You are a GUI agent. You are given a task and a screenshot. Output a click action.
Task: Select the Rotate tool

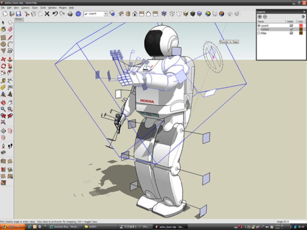pyautogui.click(x=3, y=66)
